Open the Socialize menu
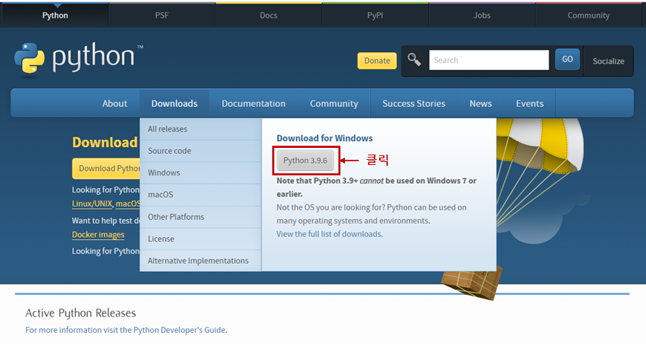Screen dimensions: 646x344 608,61
